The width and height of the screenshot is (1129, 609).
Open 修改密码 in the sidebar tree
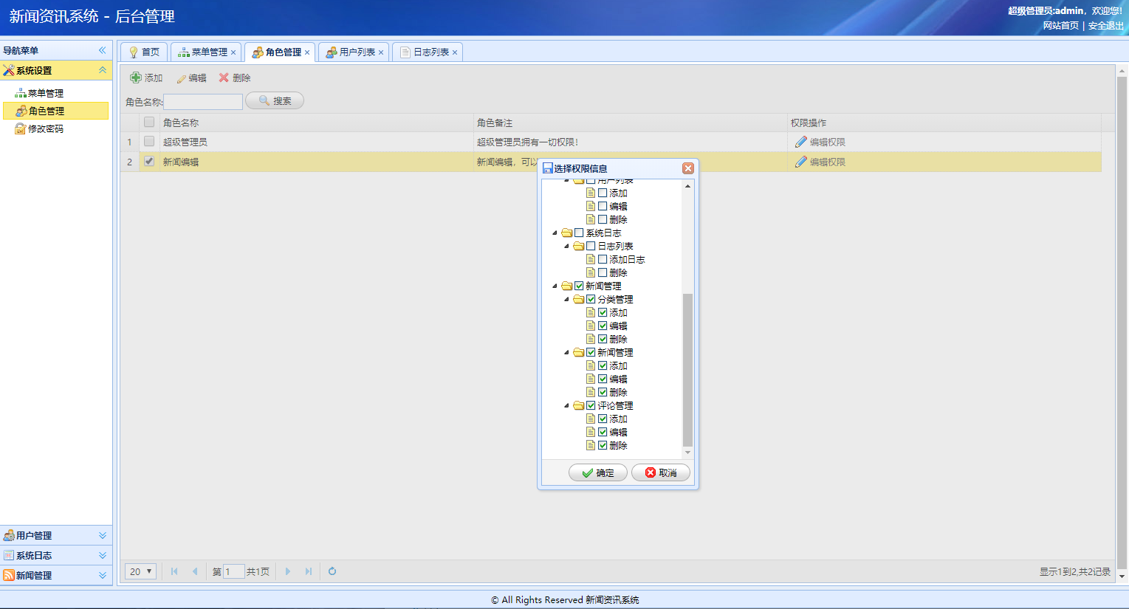point(45,128)
